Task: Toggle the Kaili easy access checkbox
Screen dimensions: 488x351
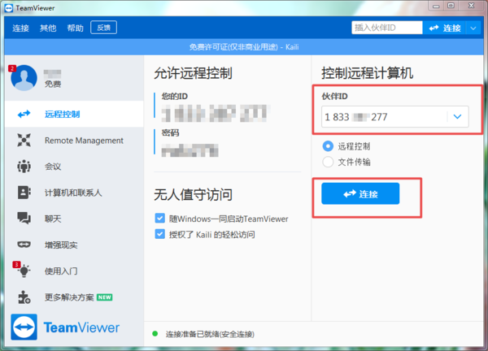Action: pyautogui.click(x=159, y=234)
